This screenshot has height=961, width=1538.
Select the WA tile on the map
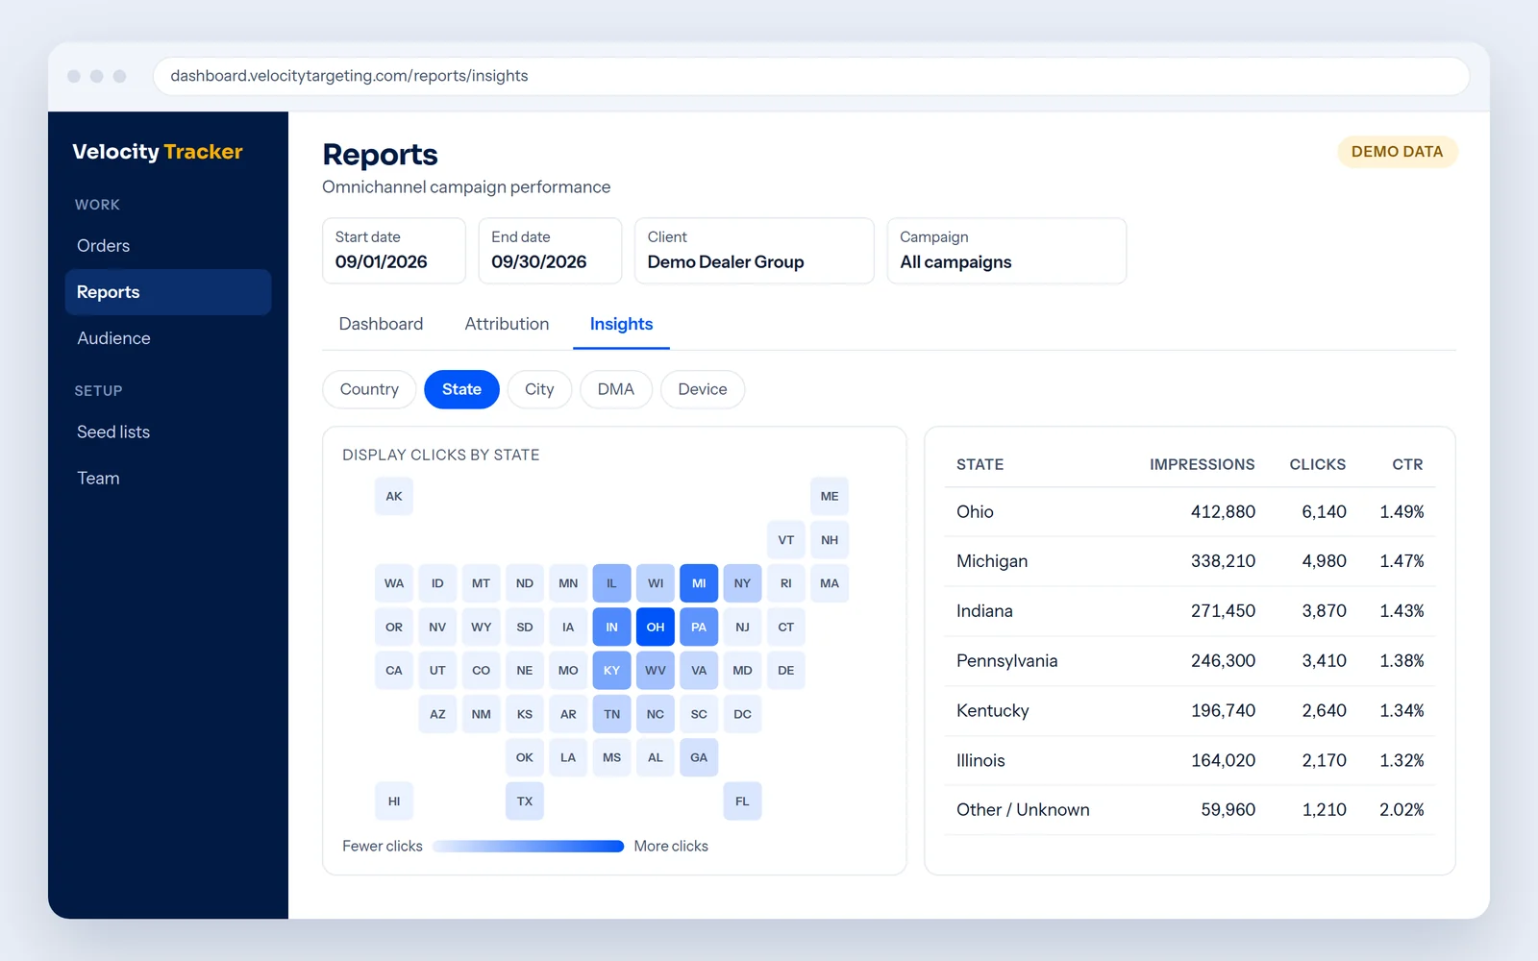(394, 583)
